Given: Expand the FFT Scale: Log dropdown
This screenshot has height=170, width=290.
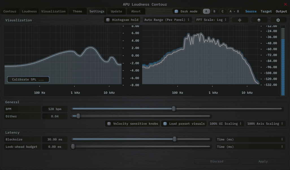Looking at the screenshot, I should [x=211, y=20].
